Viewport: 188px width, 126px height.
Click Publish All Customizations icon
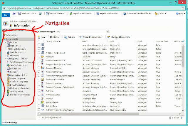coord(124,14)
